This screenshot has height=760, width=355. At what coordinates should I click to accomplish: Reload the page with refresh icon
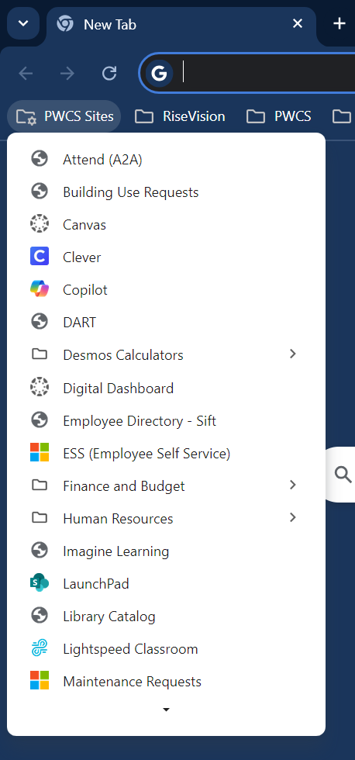click(109, 74)
